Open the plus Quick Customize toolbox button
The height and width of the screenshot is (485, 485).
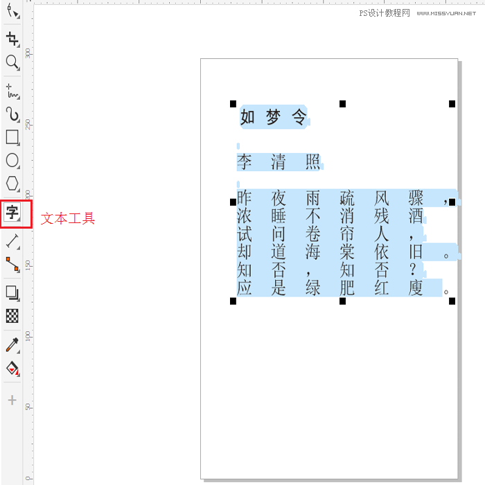(x=12, y=400)
